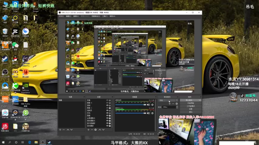
Task: Select the 场景 entry in the scenes list
Action: coord(71,100)
